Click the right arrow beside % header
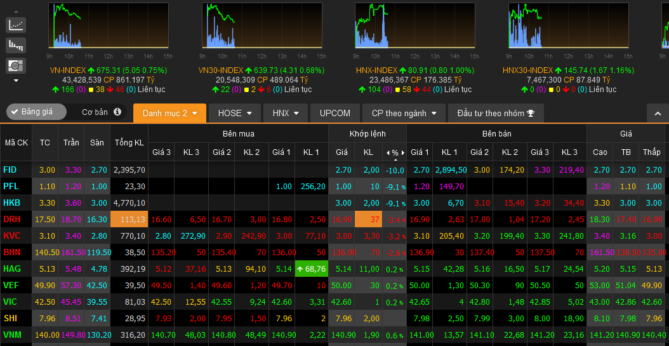This screenshot has width=669, height=346. [402, 153]
